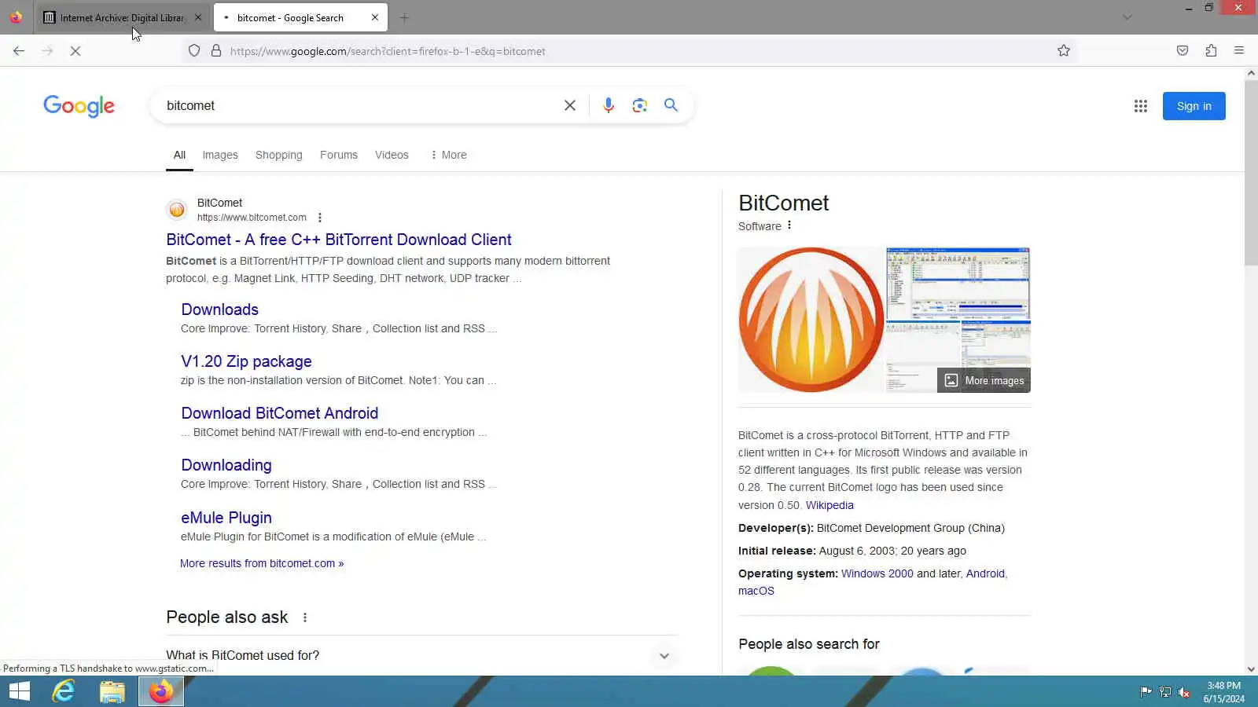
Task: Launch Internet Explorer from the taskbar
Action: (x=63, y=691)
